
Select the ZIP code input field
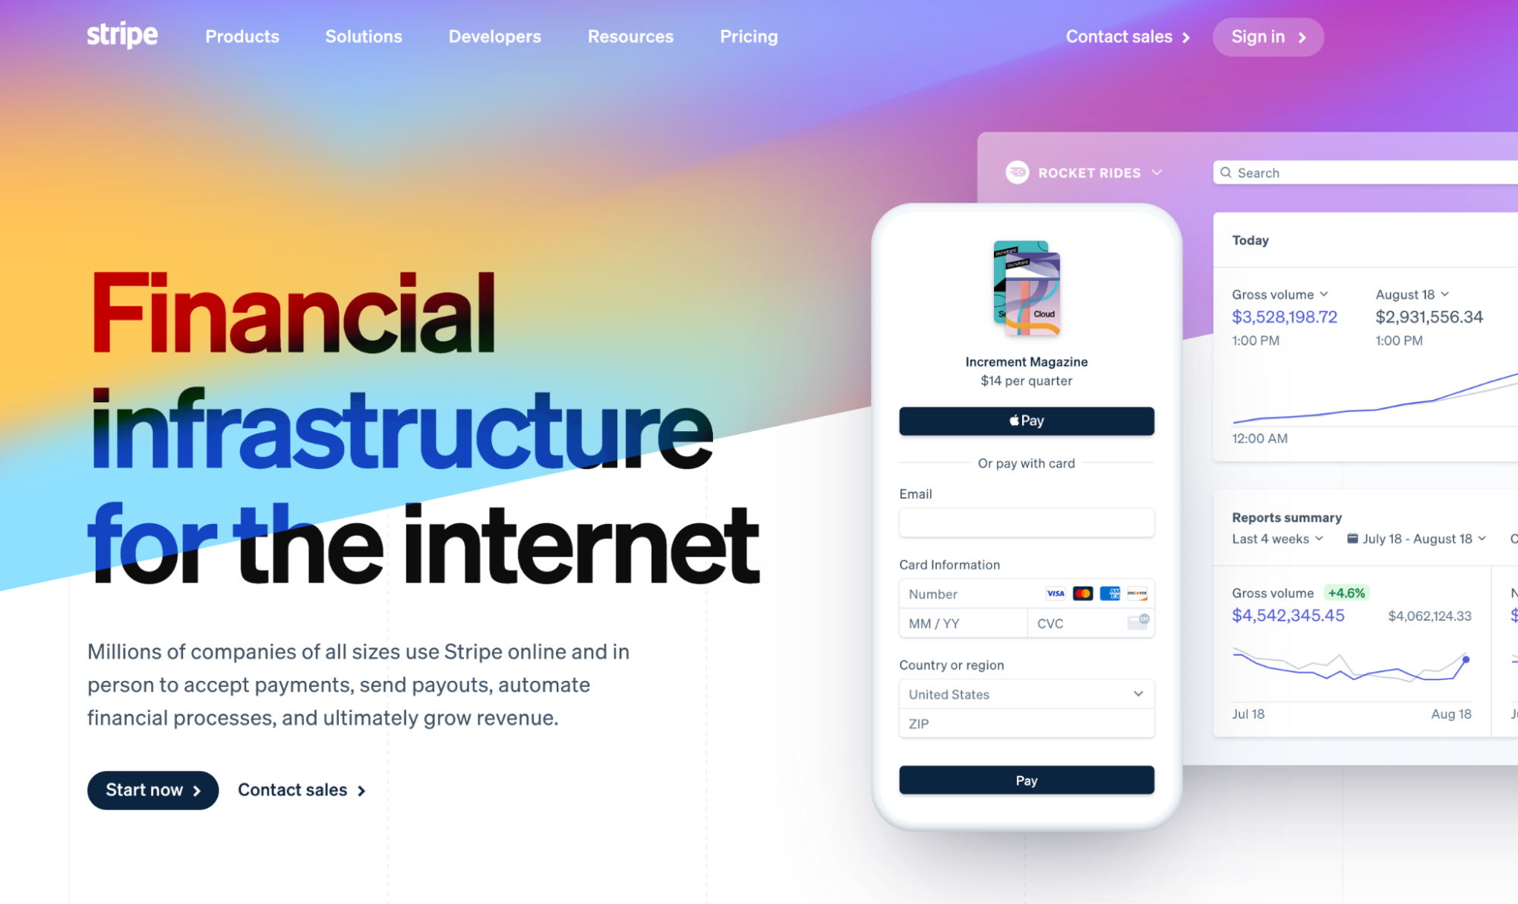(x=1025, y=723)
